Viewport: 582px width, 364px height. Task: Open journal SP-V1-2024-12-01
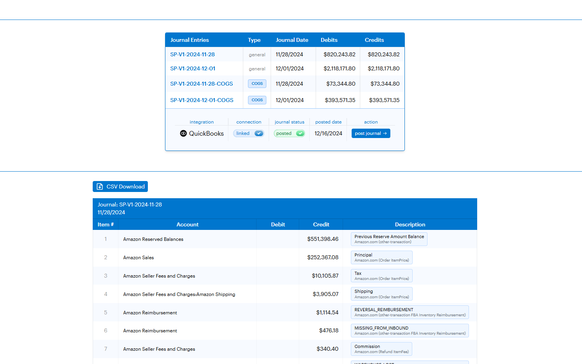point(193,68)
